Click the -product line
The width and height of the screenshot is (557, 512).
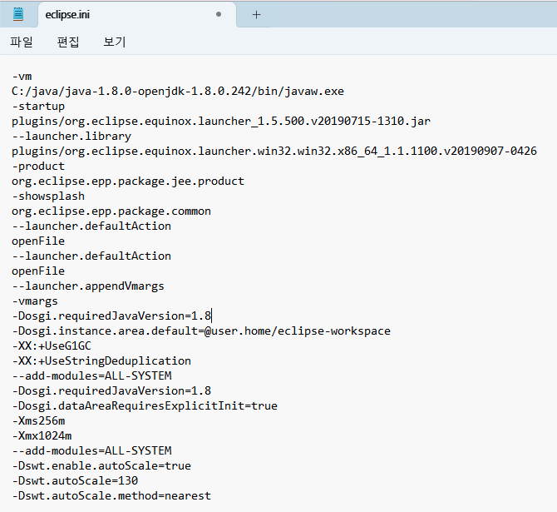click(38, 167)
